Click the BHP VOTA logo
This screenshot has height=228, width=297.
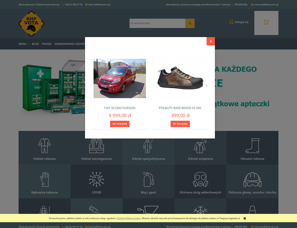pyautogui.click(x=31, y=24)
